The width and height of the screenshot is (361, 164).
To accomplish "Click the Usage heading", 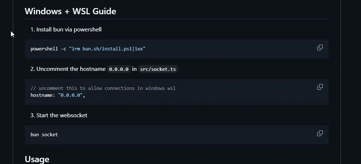I will [37, 159].
